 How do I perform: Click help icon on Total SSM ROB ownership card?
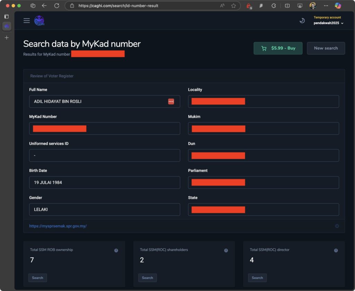tap(116, 250)
